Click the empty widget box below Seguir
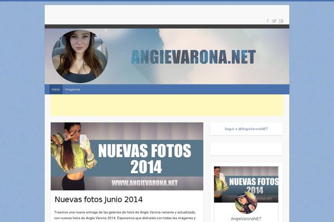The height and width of the screenshot is (222, 334). tap(246, 149)
